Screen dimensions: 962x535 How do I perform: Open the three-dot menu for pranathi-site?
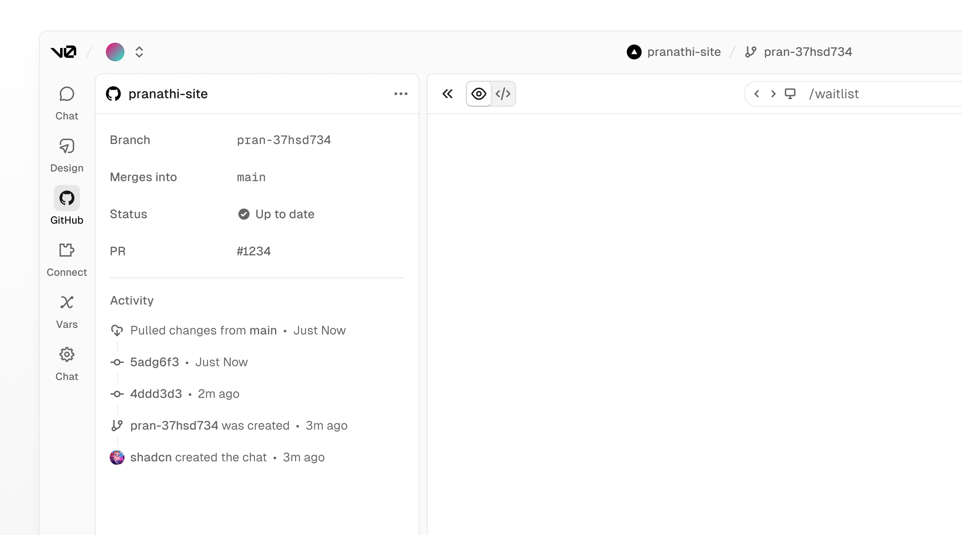(x=401, y=94)
